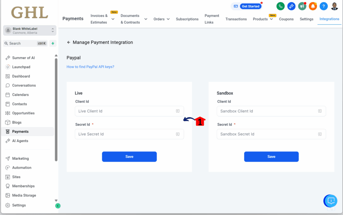
Task: Focus the Sandbox Secret Id input
Action: [271, 134]
